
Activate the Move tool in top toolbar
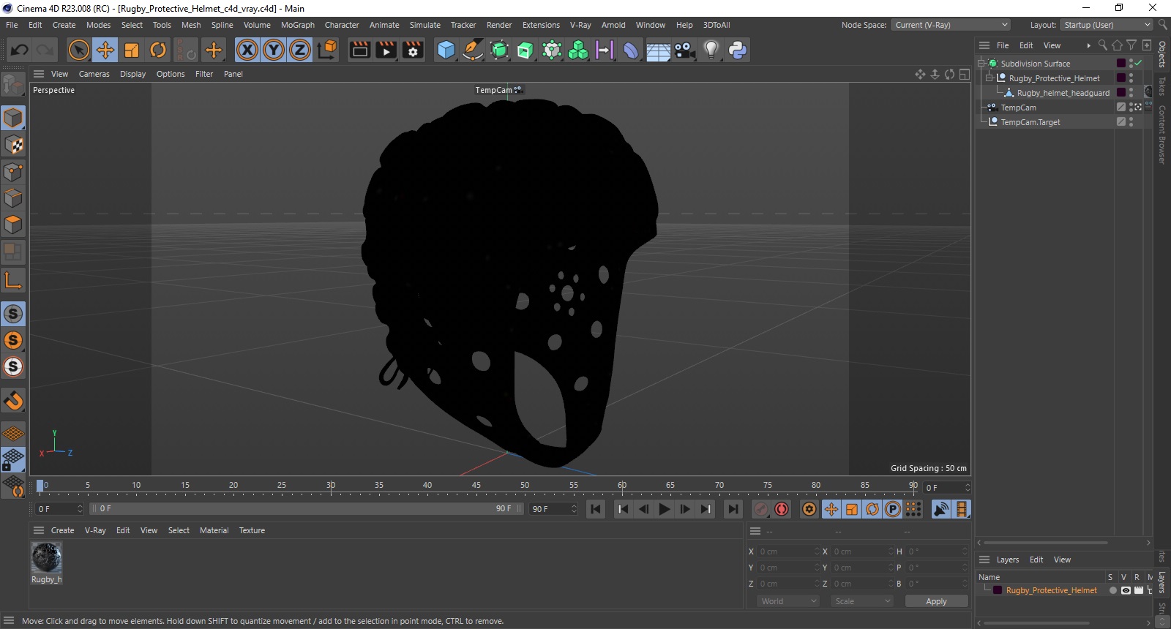click(x=105, y=50)
